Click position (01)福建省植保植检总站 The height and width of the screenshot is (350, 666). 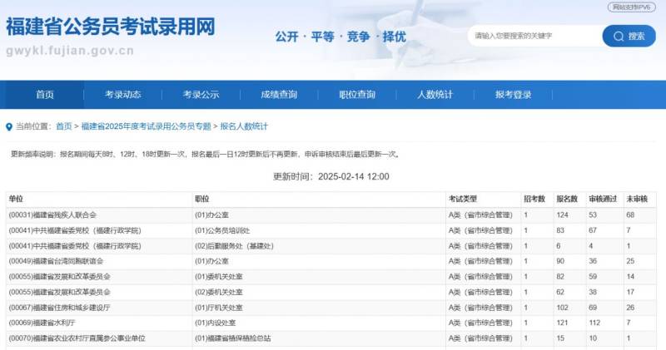click(232, 338)
